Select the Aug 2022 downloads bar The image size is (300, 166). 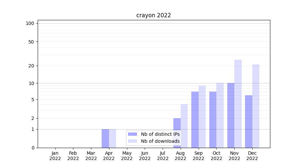pos(184,126)
